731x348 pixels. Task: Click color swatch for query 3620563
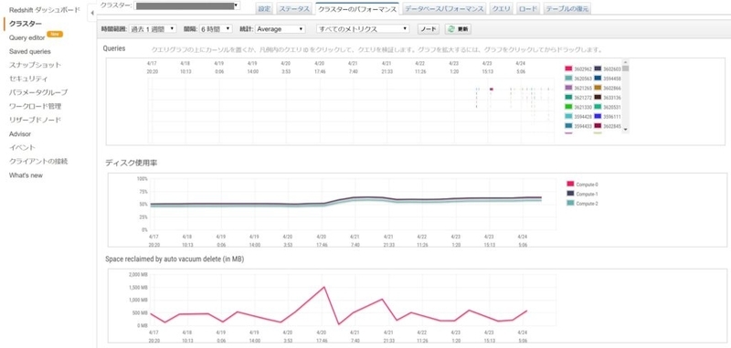click(568, 79)
